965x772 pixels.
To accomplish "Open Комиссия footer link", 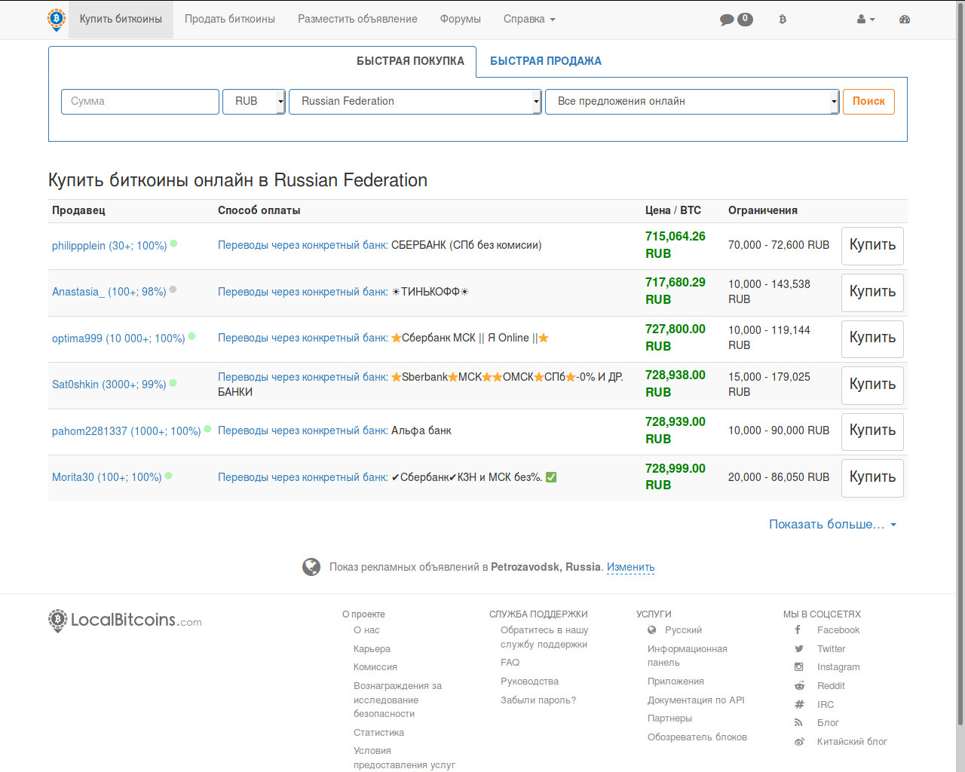I will [375, 667].
